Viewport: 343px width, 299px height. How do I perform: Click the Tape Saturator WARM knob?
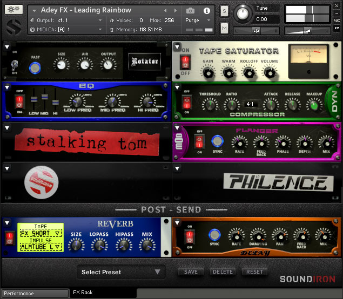tap(228, 73)
